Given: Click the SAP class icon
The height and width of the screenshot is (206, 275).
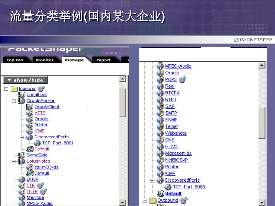Looking at the screenshot, I should click(x=160, y=106).
